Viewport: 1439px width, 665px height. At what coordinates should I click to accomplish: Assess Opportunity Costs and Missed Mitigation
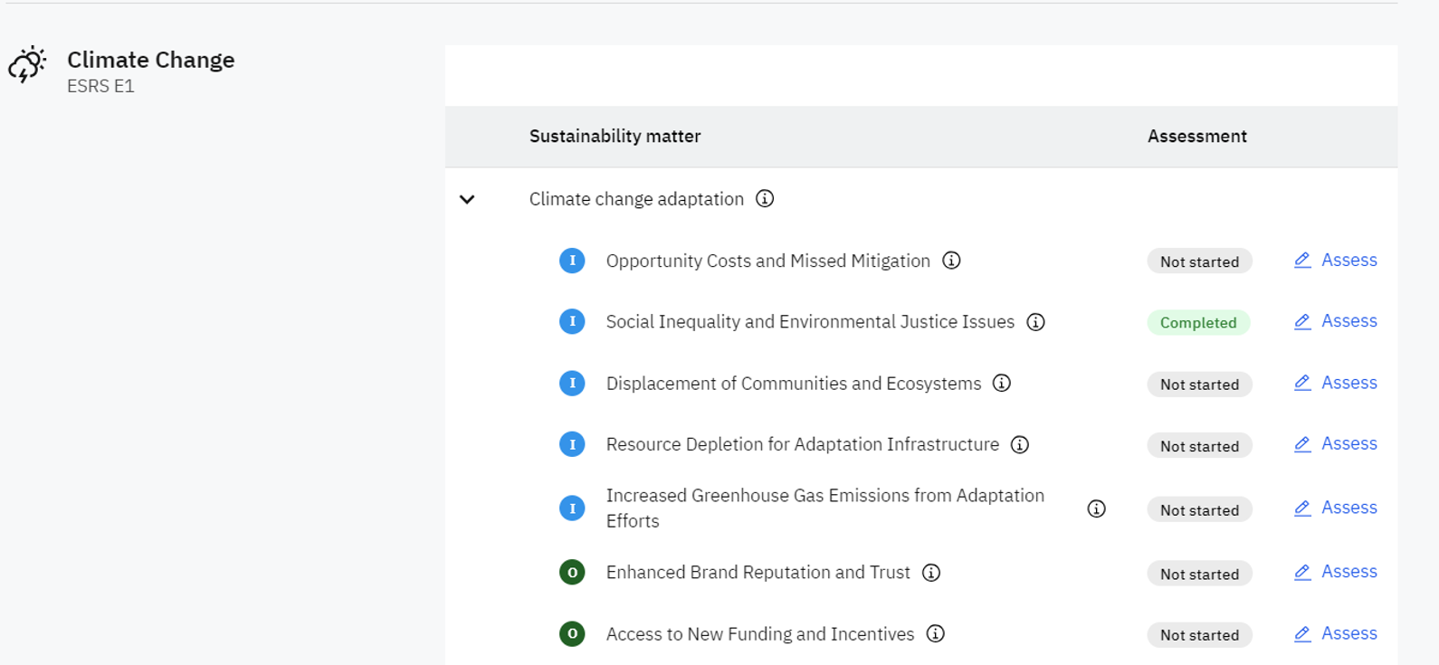(1336, 261)
